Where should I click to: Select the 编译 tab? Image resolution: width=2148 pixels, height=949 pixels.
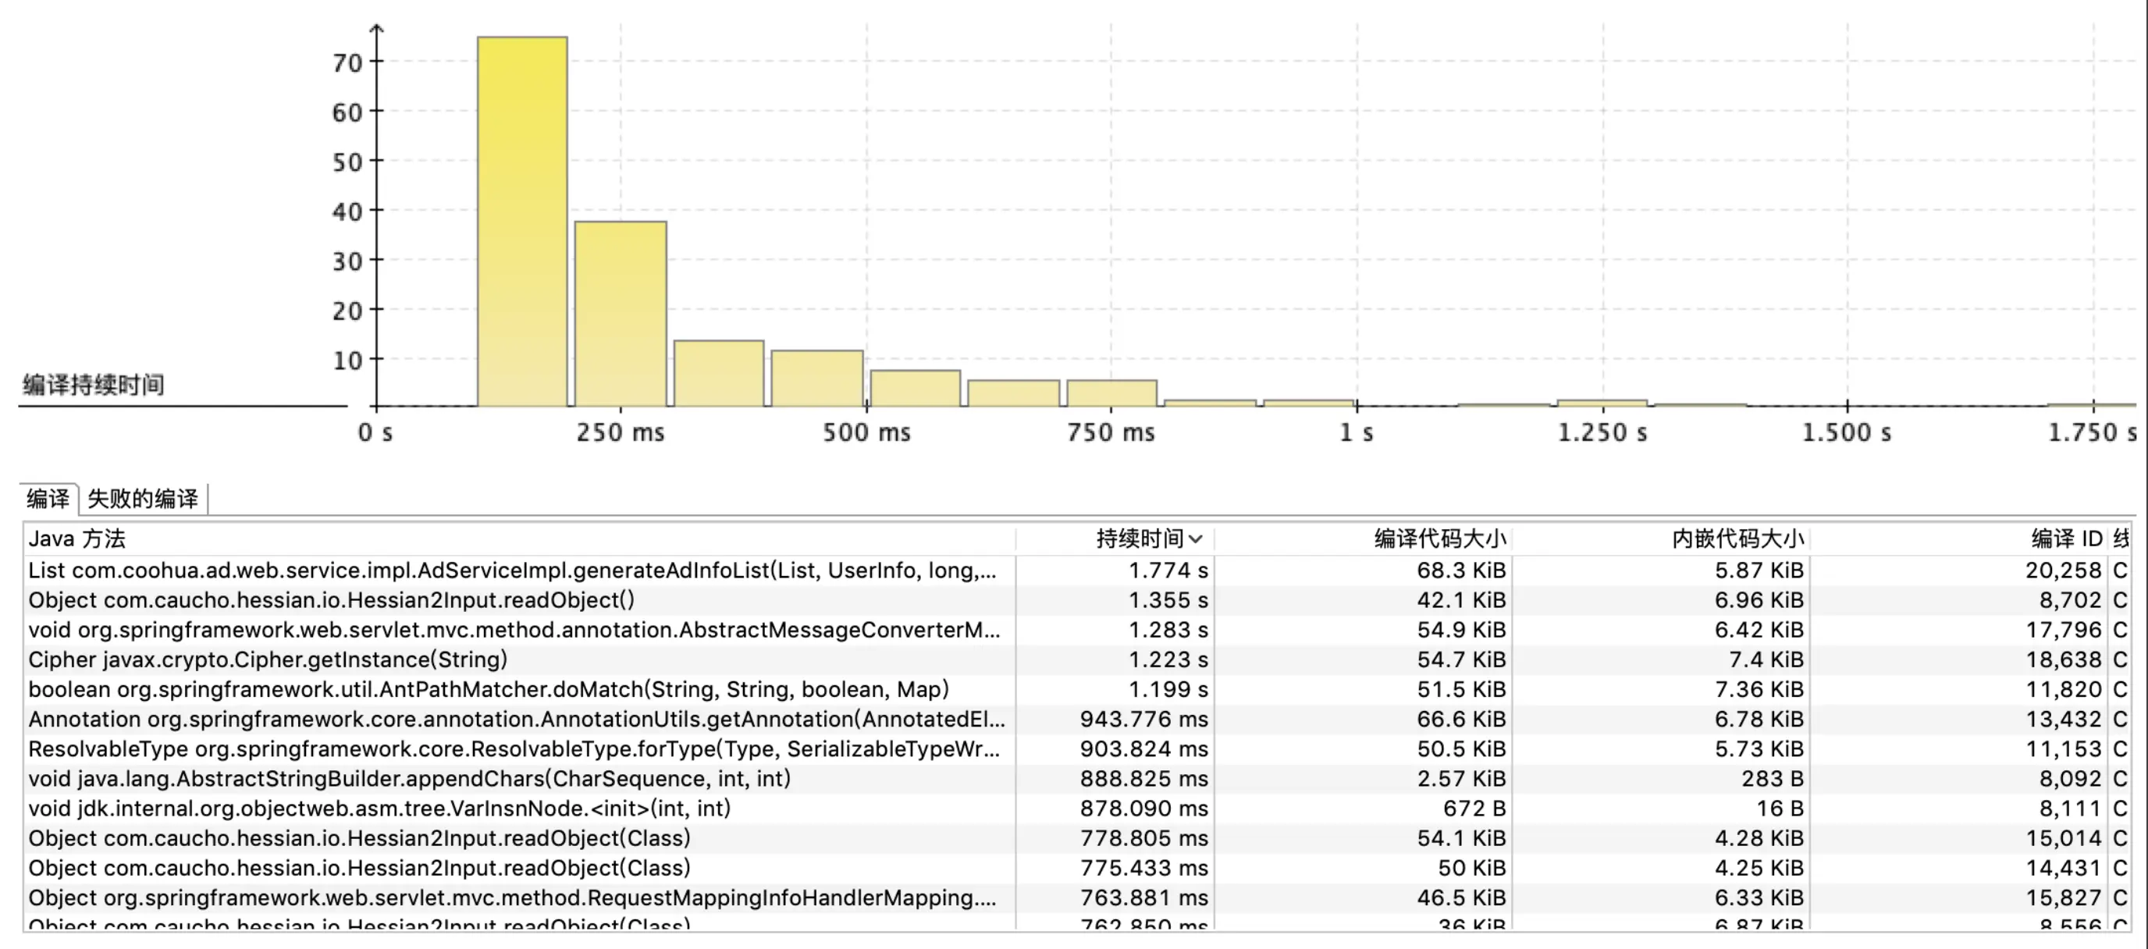pyautogui.click(x=48, y=499)
